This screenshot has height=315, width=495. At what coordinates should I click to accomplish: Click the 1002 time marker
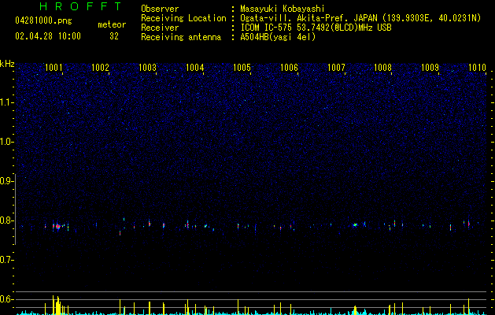click(x=100, y=67)
